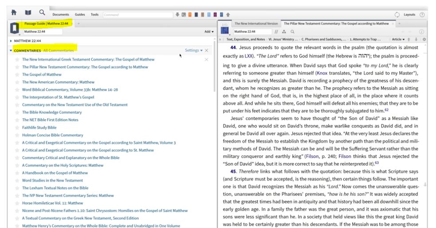Click the down-arrow icon beside the Command box
Screen dimensions: 436x228
177,15
